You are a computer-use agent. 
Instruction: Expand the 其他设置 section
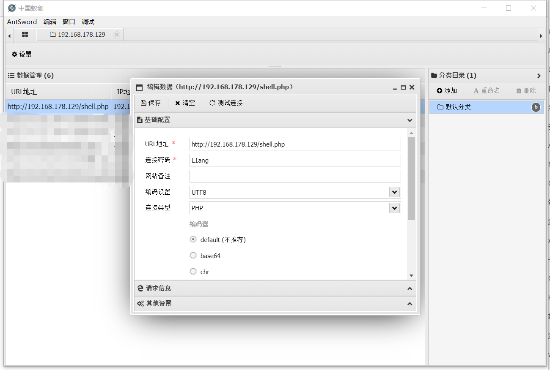(x=275, y=304)
